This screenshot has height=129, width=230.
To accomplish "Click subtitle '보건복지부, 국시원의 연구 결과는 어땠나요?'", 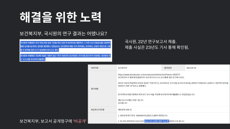I will click(x=63, y=34).
